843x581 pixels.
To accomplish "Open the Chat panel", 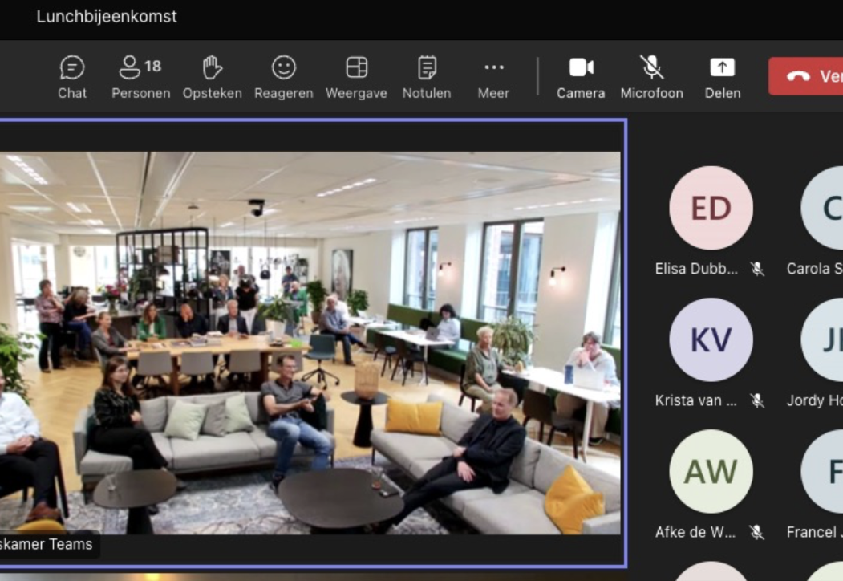I will [x=72, y=77].
